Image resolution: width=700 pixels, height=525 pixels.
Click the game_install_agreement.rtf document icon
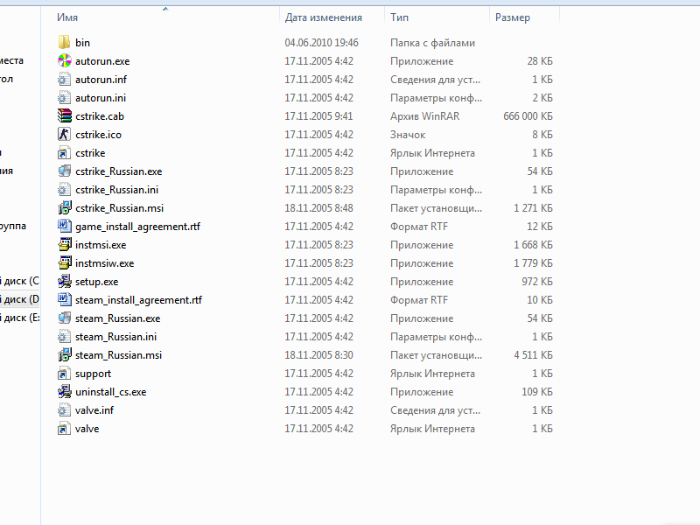tap(64, 227)
